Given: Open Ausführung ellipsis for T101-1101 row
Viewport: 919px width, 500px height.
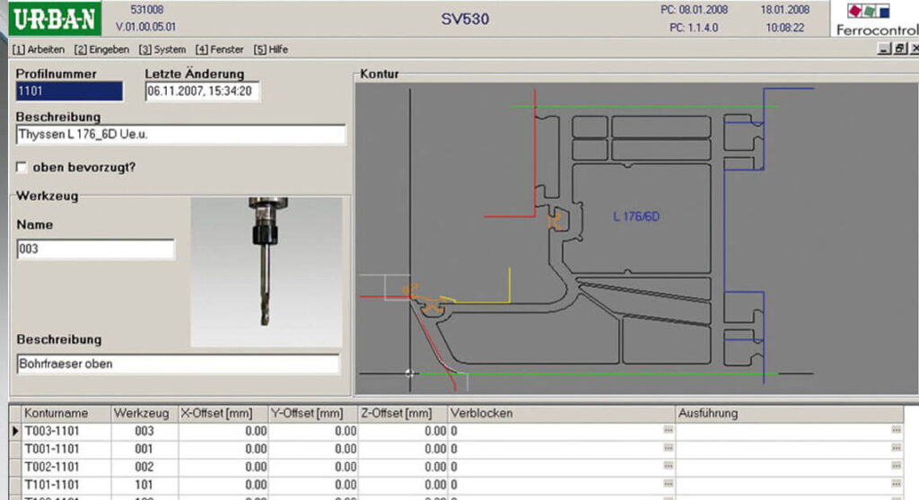Looking at the screenshot, I should (896, 484).
